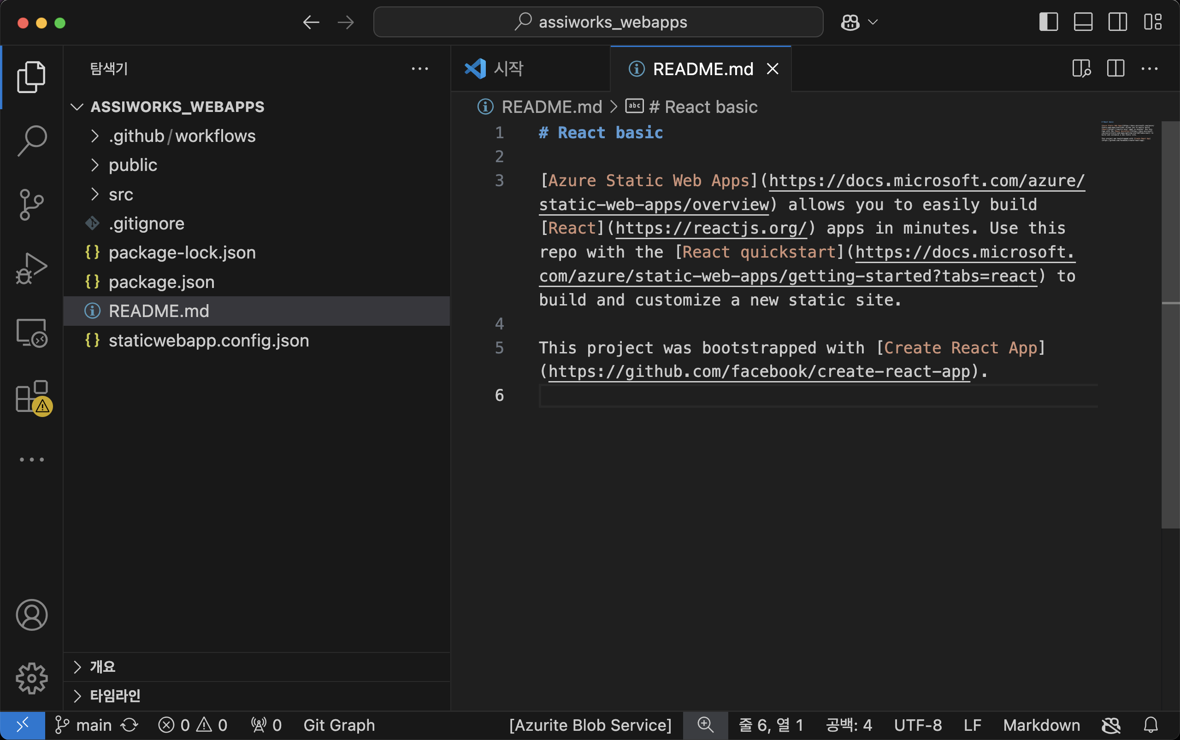Open the Extensions view with warning badge

coord(32,396)
